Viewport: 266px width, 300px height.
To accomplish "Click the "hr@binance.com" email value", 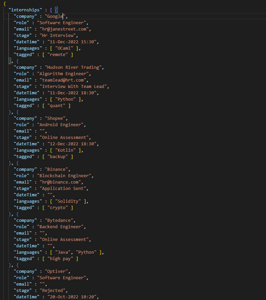I will (x=60, y=182).
